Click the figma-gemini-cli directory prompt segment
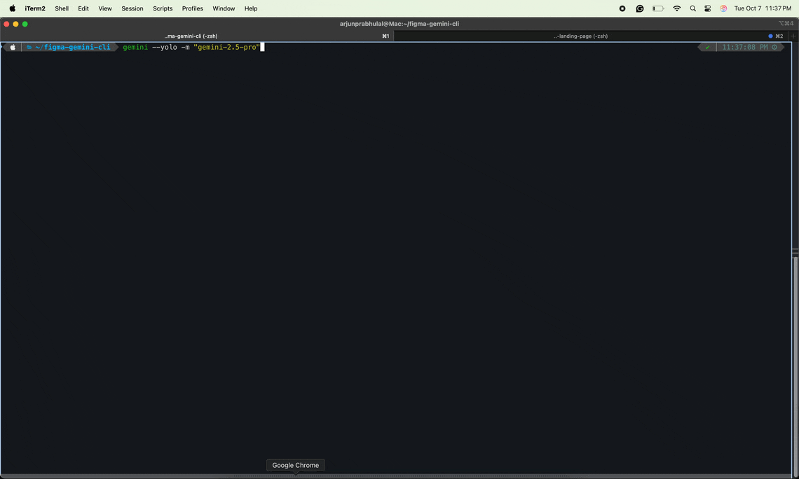Screen dimensions: 799x479 72,48
